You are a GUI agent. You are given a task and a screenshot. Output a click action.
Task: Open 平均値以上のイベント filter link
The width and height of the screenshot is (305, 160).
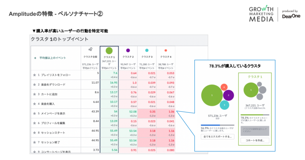coord(53,58)
